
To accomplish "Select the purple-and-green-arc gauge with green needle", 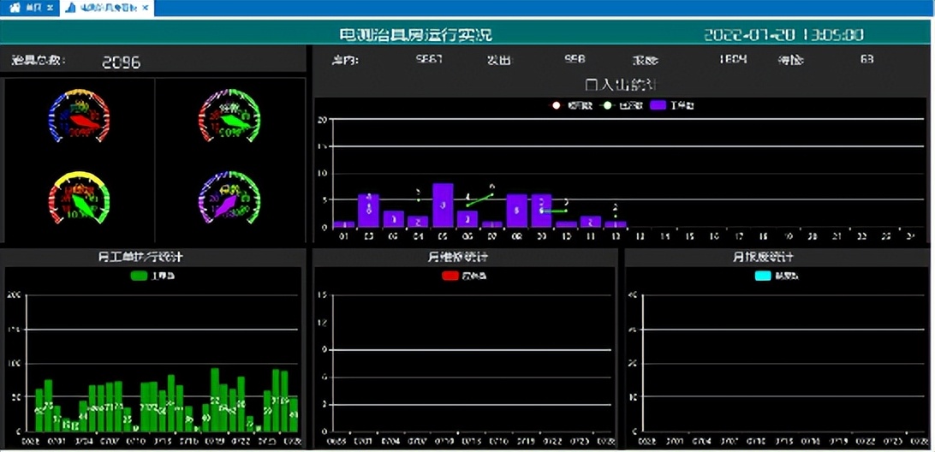I will tap(229, 116).
